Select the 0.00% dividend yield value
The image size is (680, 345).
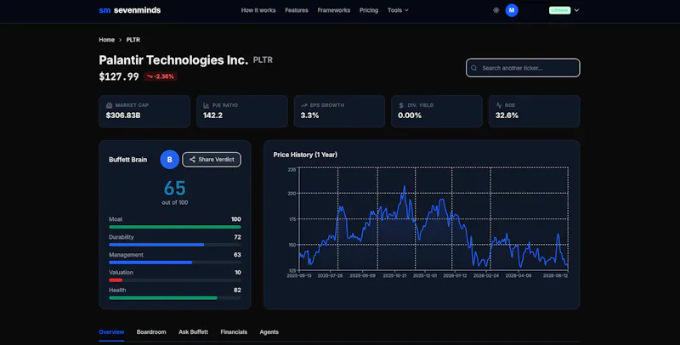tap(410, 116)
